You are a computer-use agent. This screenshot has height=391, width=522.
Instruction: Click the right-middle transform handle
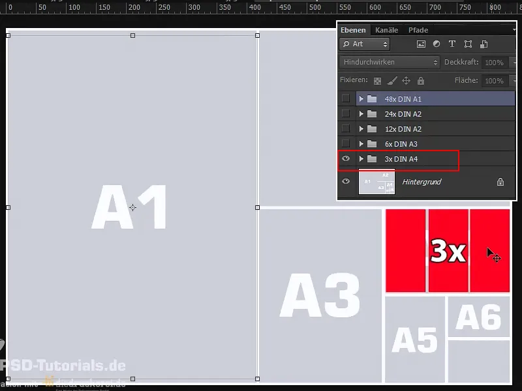pyautogui.click(x=257, y=207)
